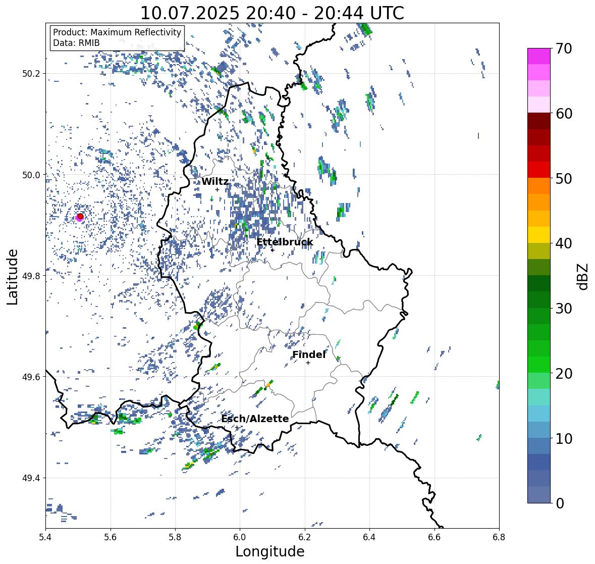This screenshot has width=595, height=564.
Task: Click the dBZ colorbar label
Action: [583, 276]
